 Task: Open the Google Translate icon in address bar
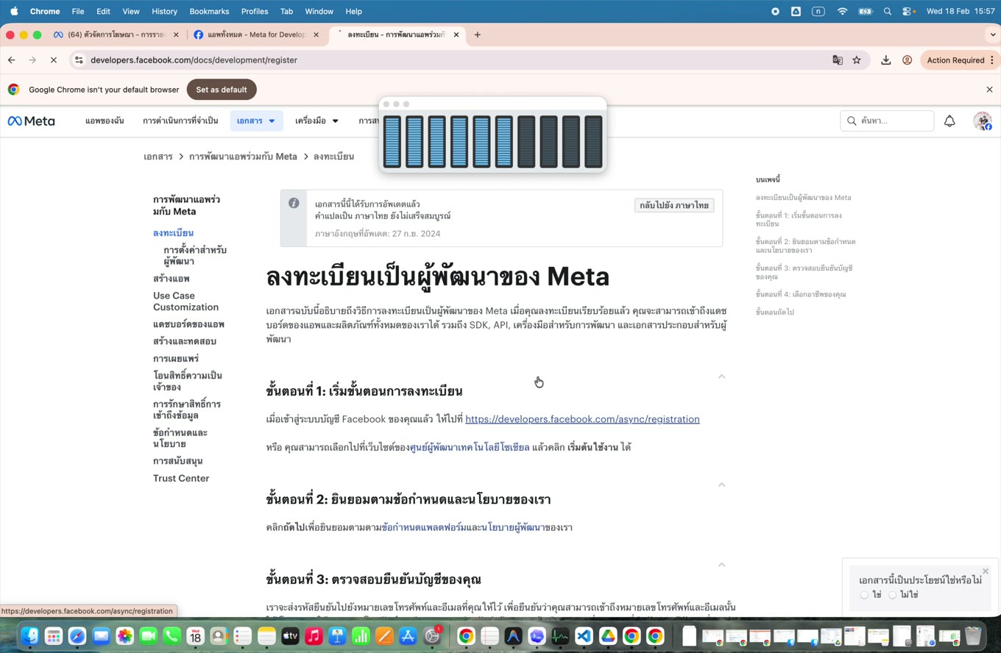838,60
